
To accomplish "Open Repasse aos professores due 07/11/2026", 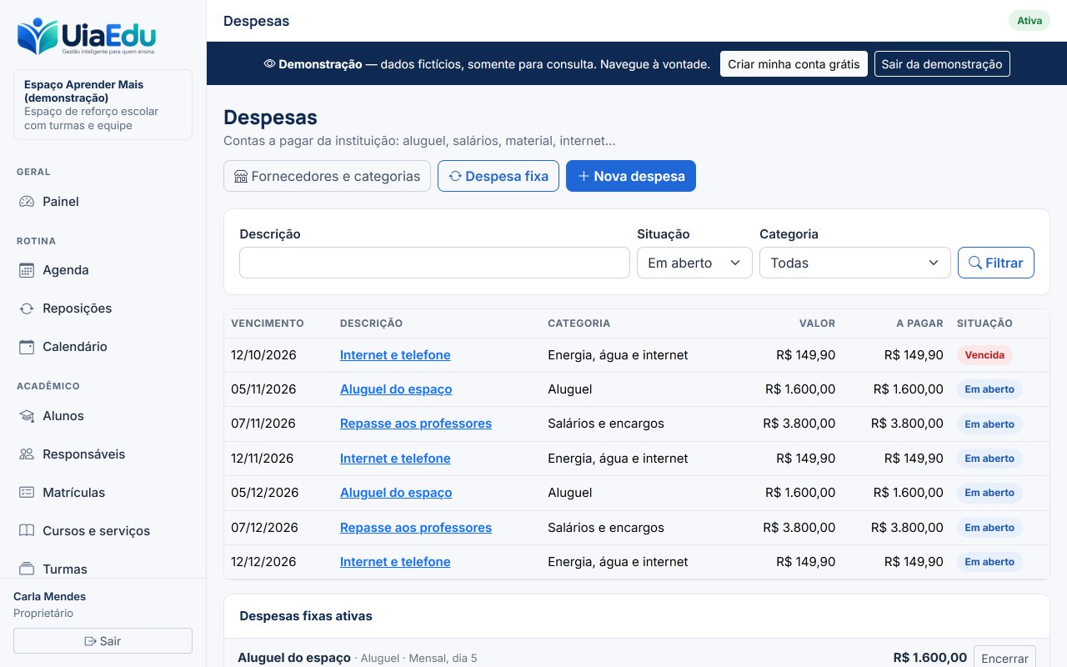I will [416, 424].
